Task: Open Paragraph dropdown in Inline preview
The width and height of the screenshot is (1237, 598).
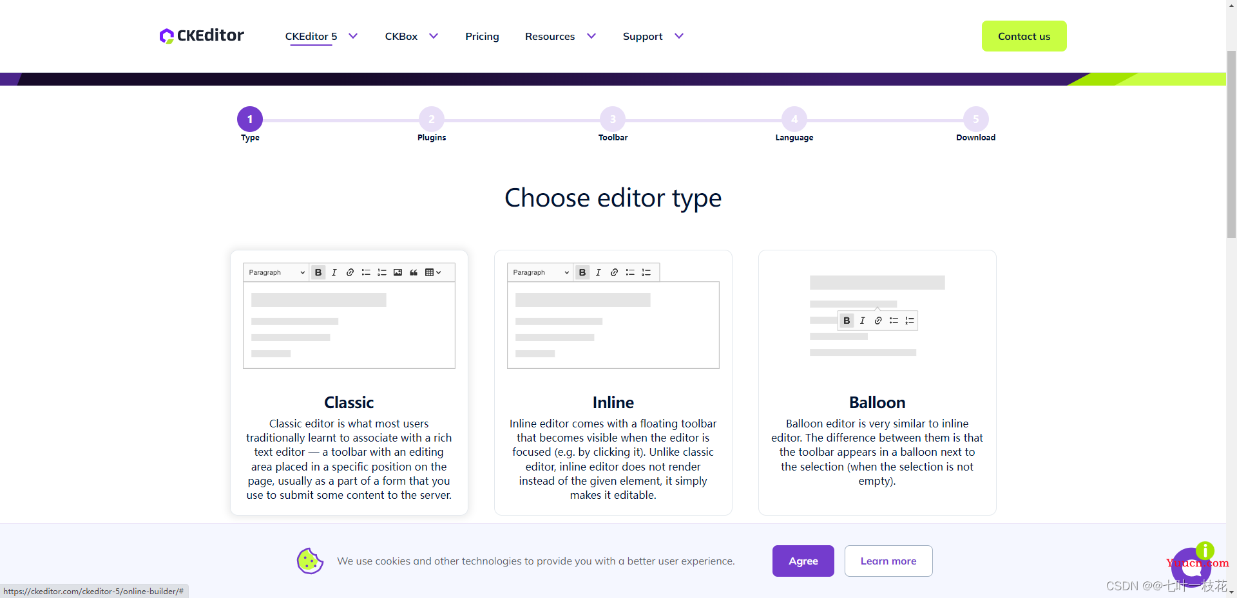Action: pos(541,272)
